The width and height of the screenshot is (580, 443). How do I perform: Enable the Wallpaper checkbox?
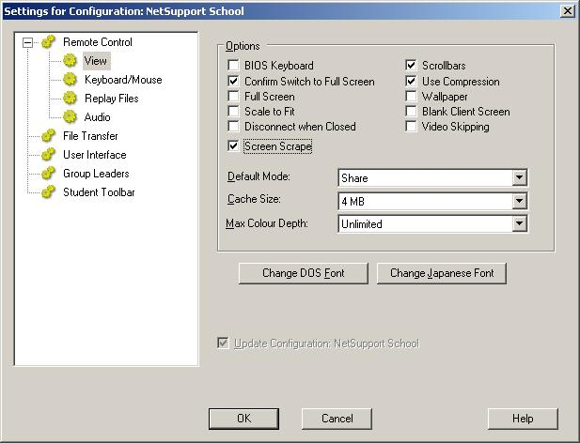tap(411, 96)
